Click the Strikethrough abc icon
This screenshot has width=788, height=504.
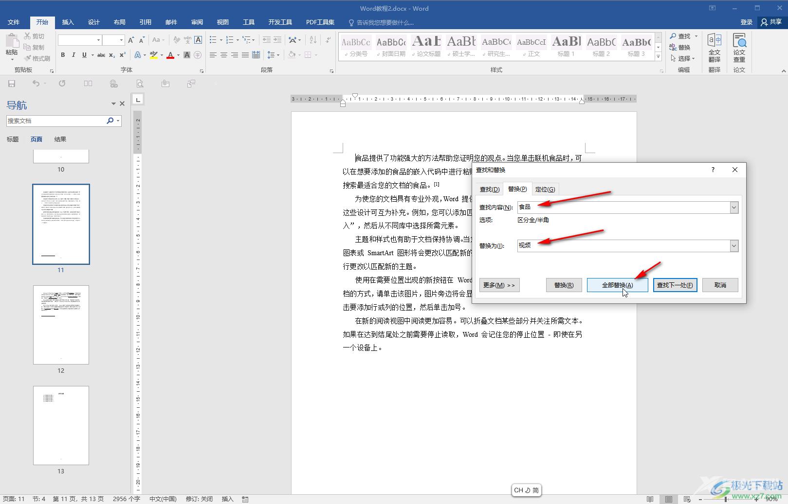(101, 55)
